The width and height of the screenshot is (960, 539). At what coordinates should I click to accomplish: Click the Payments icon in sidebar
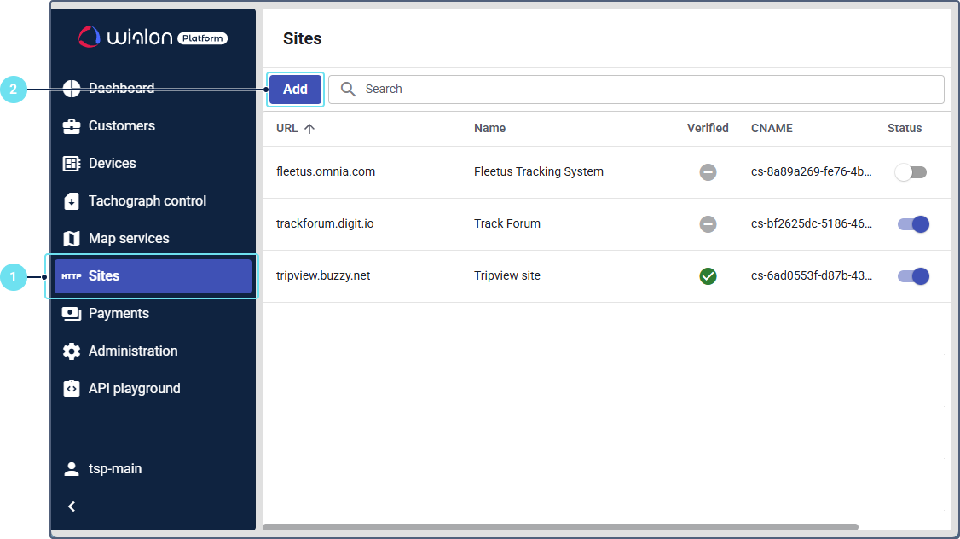[72, 314]
